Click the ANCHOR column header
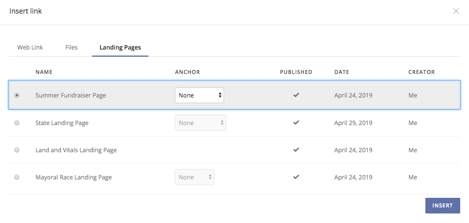This screenshot has height=223, width=469. (188, 72)
